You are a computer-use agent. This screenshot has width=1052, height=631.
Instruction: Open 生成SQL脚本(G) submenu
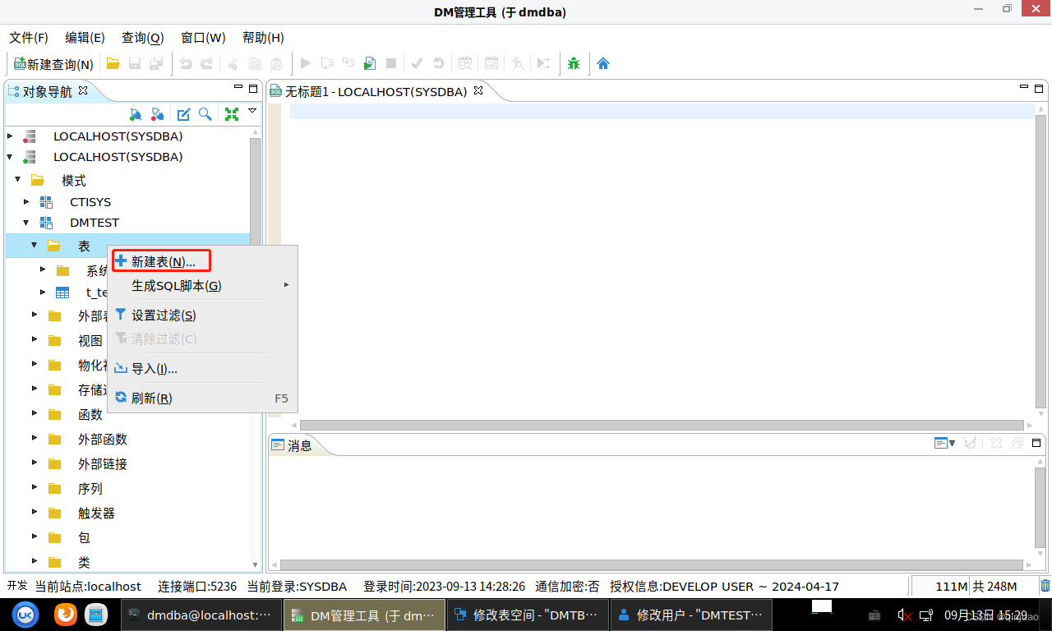click(202, 286)
